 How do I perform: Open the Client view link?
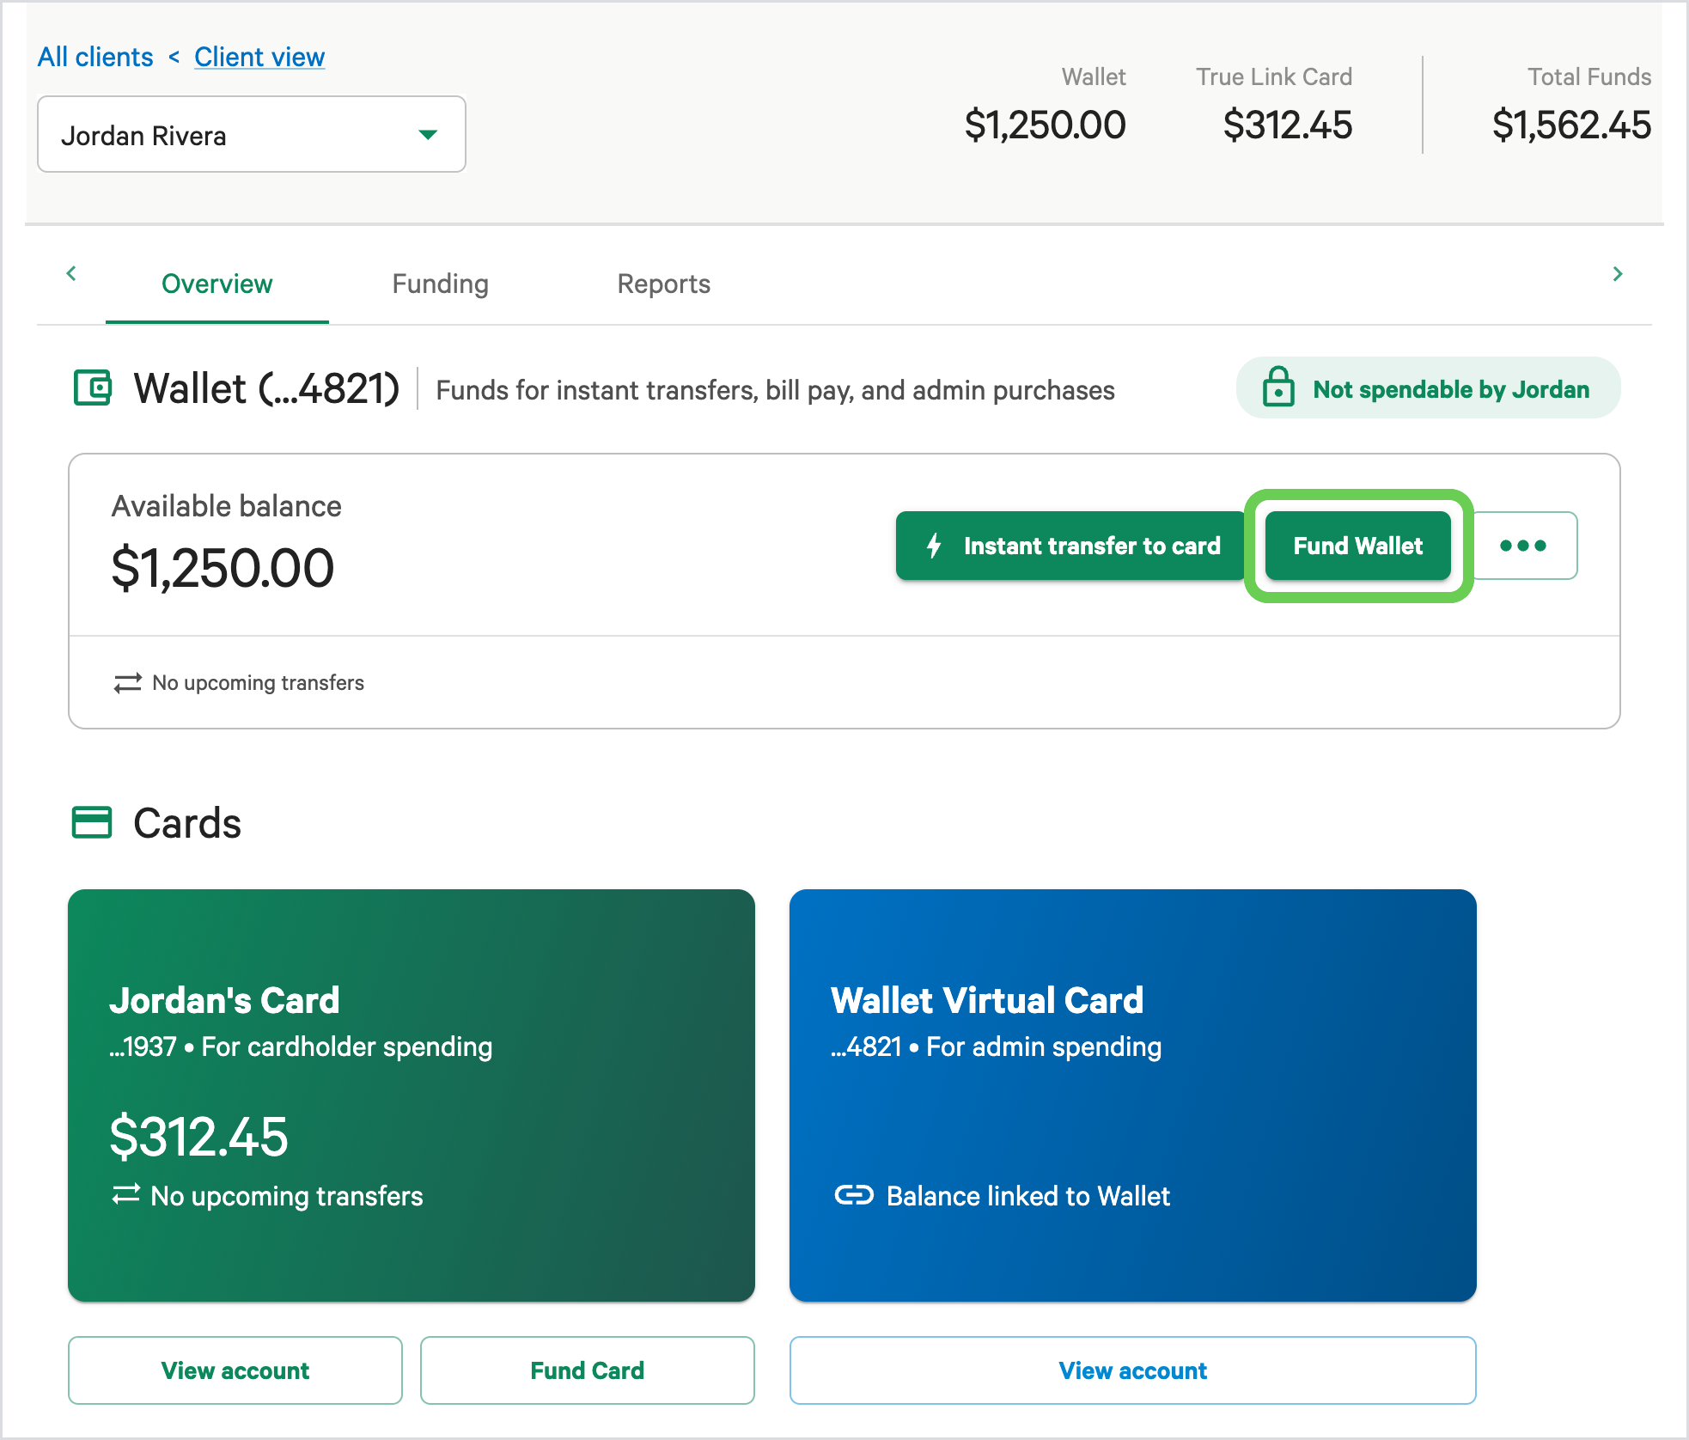259,57
